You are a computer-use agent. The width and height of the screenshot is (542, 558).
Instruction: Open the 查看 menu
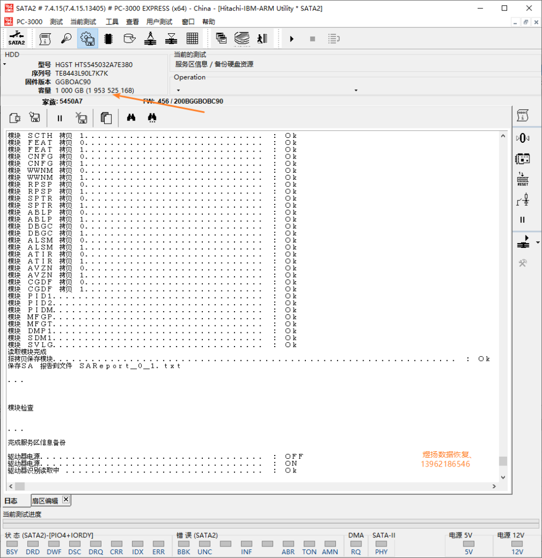(x=132, y=22)
